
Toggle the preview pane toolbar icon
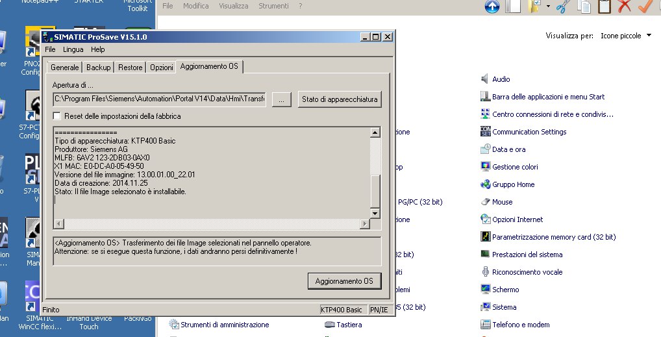pyautogui.click(x=513, y=6)
